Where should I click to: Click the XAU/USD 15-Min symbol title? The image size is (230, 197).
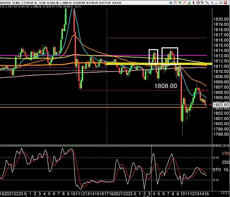(x=10, y=3)
